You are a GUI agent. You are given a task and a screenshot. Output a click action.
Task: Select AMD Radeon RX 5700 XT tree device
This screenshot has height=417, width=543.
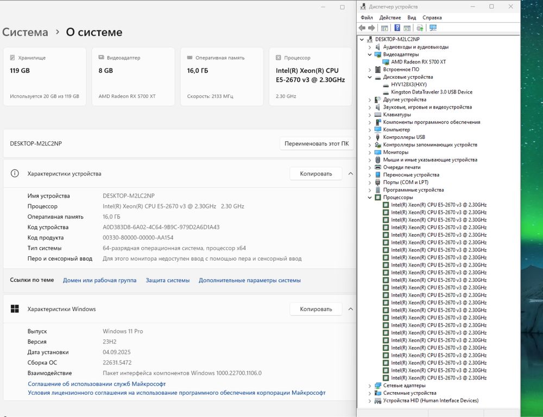point(418,62)
